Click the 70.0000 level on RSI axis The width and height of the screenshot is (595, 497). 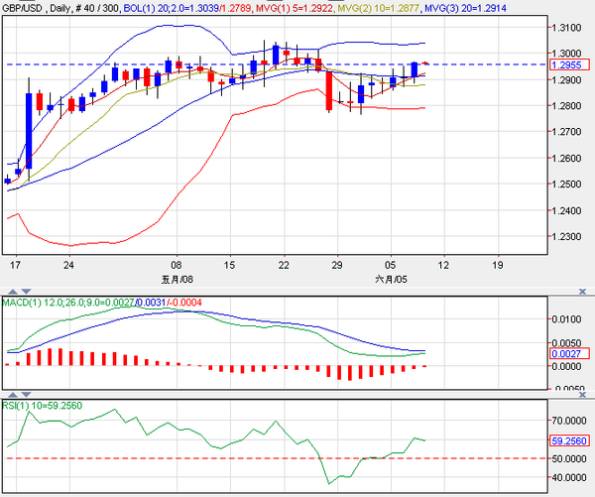pyautogui.click(x=571, y=421)
